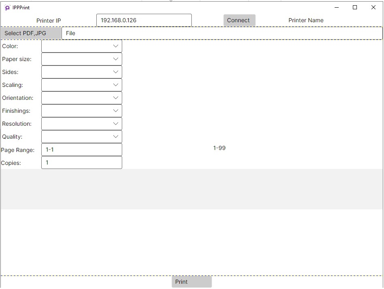Click the IPPPrint app icon in title bar

(x=7, y=7)
